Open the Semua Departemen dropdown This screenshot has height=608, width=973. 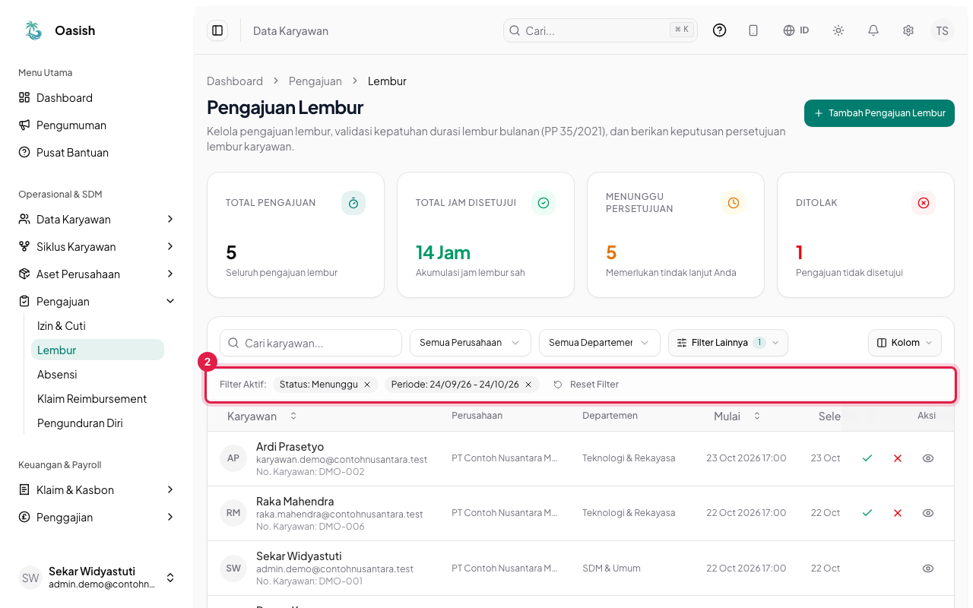tap(600, 343)
